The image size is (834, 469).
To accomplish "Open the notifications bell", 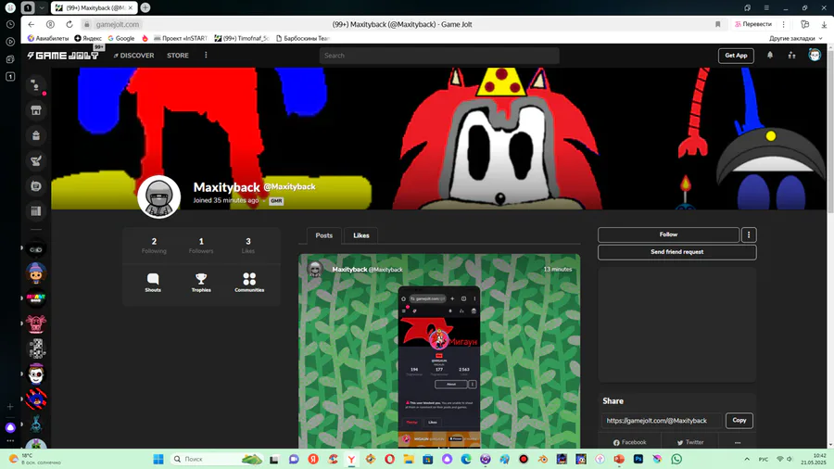I will 770,55.
